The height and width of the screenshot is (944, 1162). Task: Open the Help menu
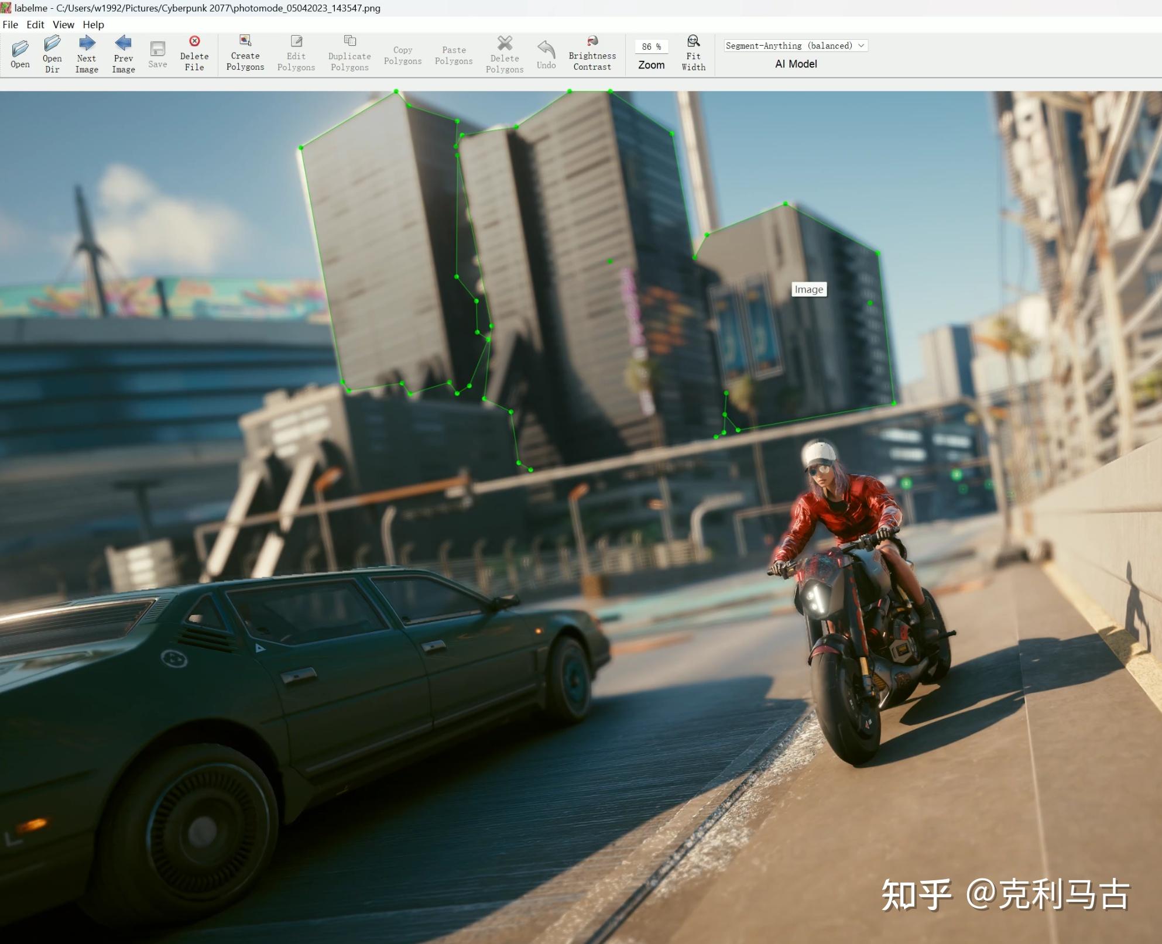click(x=93, y=25)
